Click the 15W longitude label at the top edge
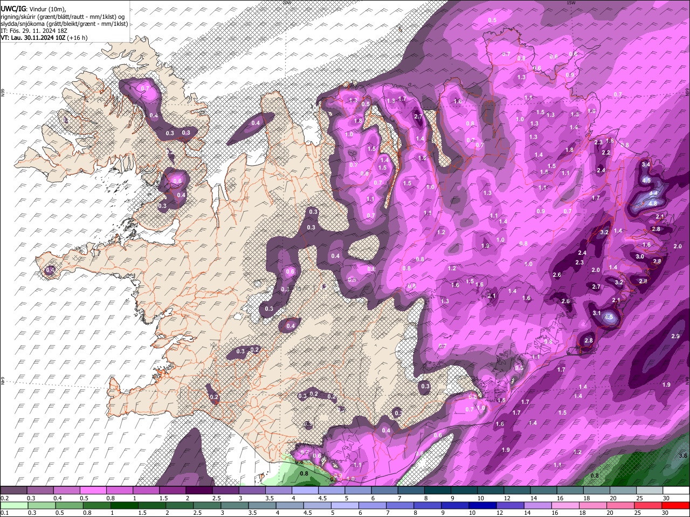The width and height of the screenshot is (690, 517). click(x=571, y=3)
